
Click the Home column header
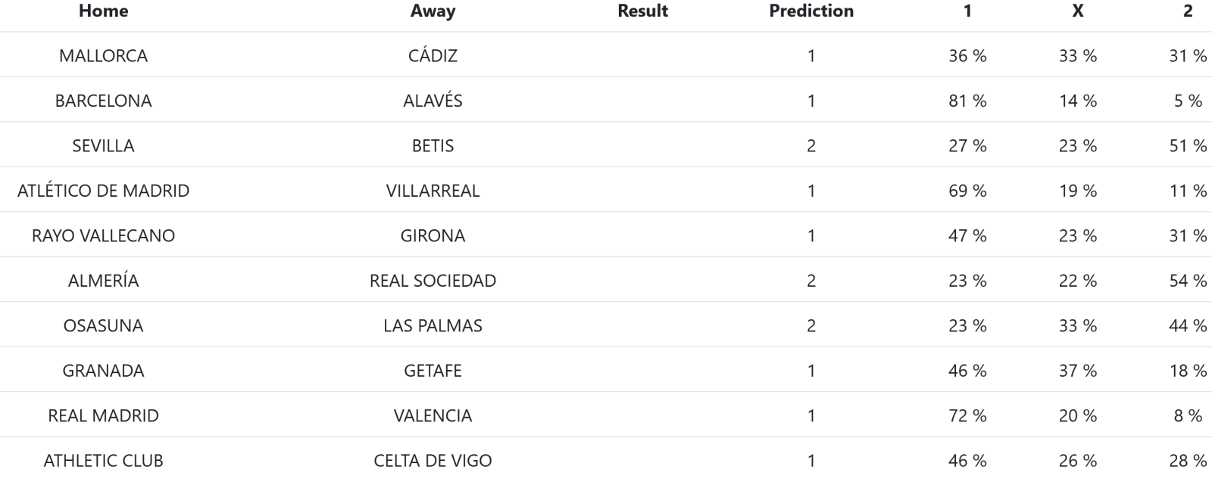click(x=103, y=11)
